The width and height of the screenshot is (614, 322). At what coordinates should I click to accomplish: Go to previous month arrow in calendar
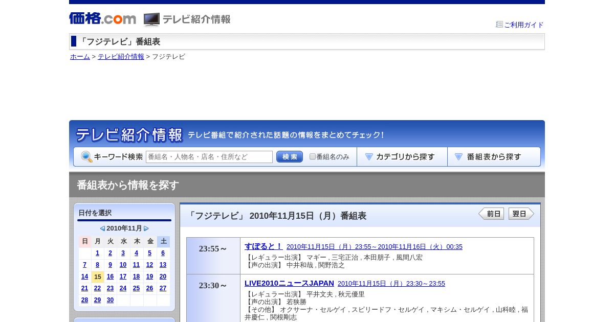pos(102,228)
